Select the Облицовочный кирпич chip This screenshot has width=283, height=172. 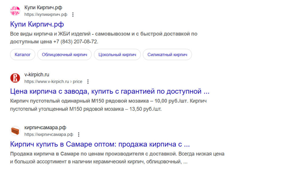pyautogui.click(x=64, y=55)
